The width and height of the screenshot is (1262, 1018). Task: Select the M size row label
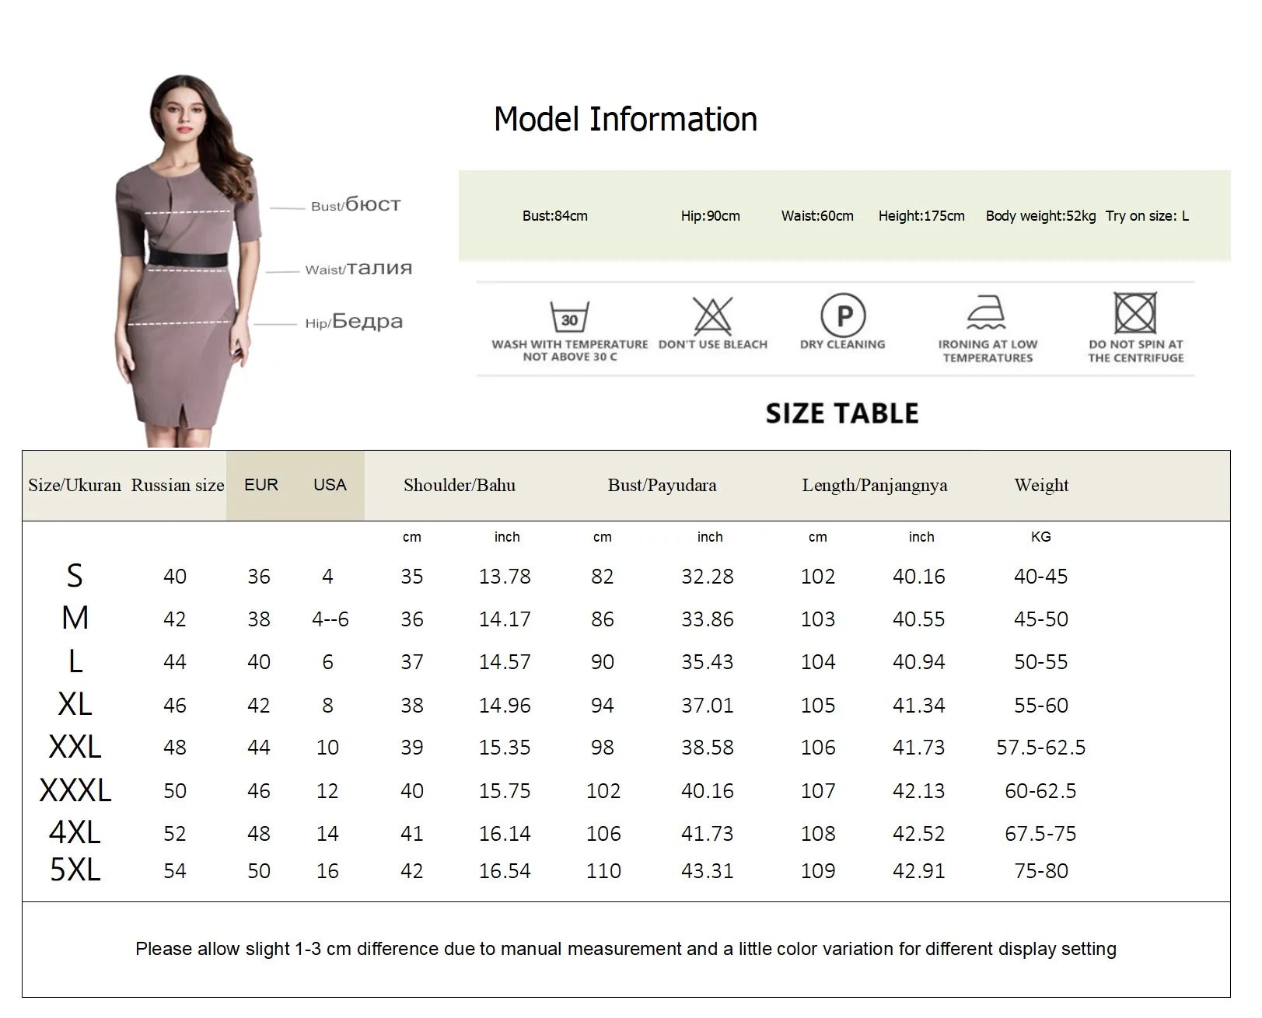(75, 619)
